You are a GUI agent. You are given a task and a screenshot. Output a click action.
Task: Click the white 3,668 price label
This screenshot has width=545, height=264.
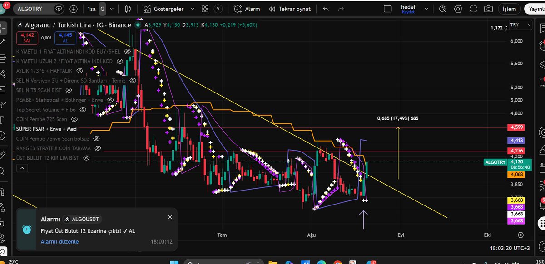coord(517,214)
